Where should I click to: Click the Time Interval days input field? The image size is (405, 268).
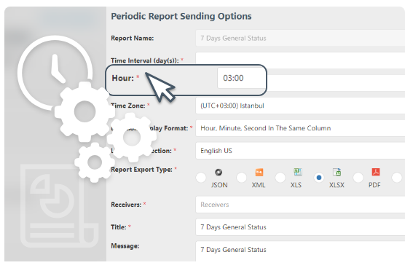pos(300,59)
